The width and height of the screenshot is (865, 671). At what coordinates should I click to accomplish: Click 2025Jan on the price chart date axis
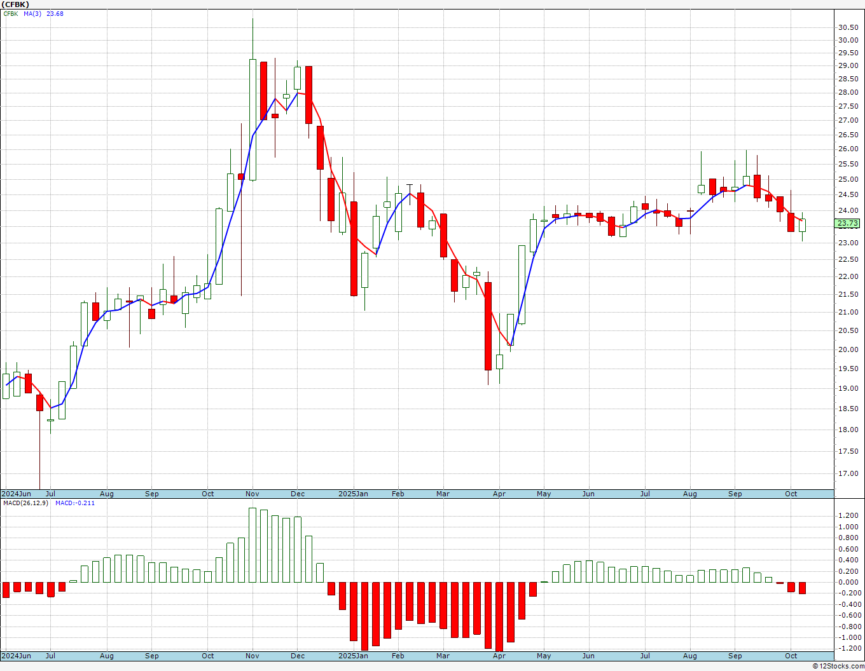[353, 494]
